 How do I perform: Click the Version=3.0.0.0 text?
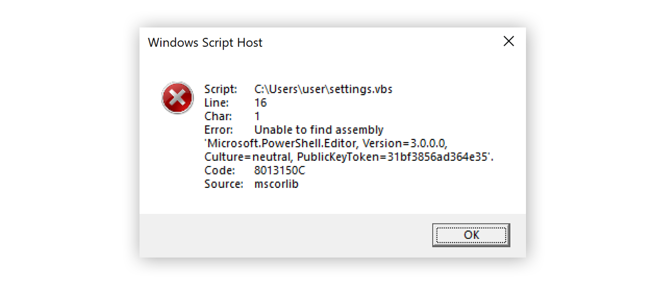click(405, 144)
